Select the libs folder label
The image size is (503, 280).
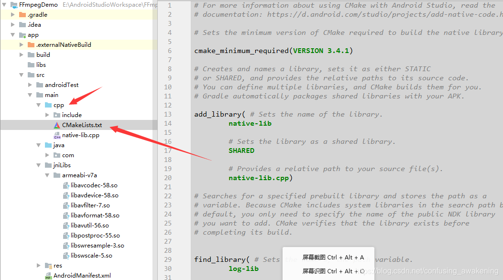41,65
